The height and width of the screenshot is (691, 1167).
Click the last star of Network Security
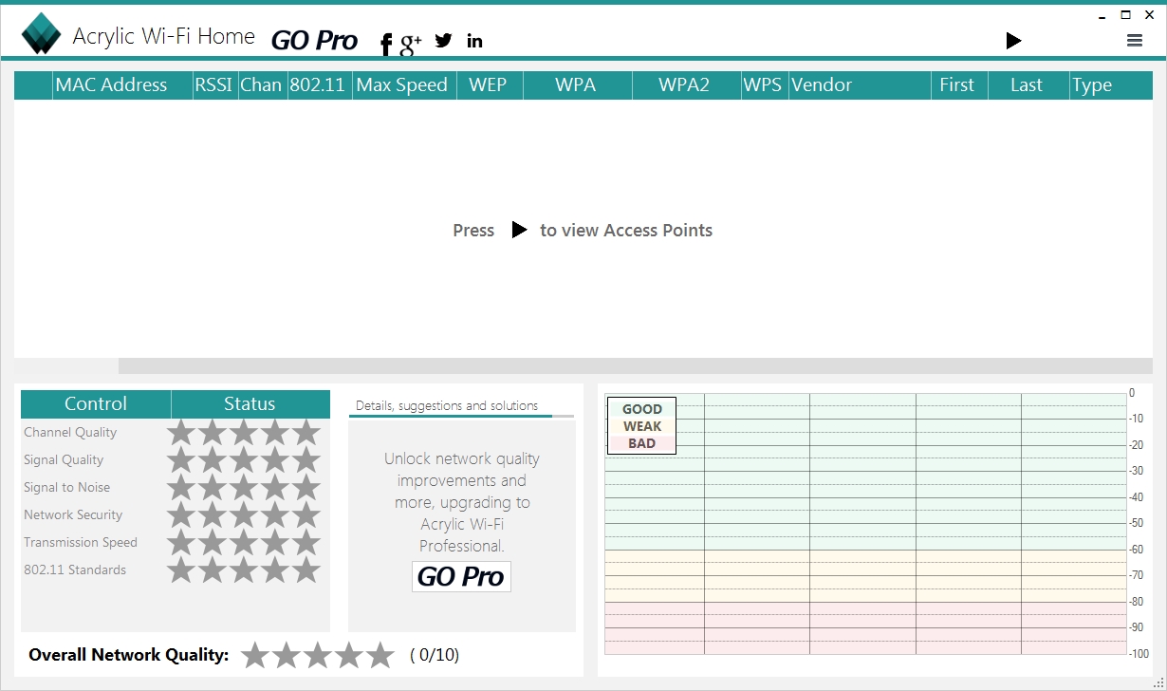click(306, 515)
